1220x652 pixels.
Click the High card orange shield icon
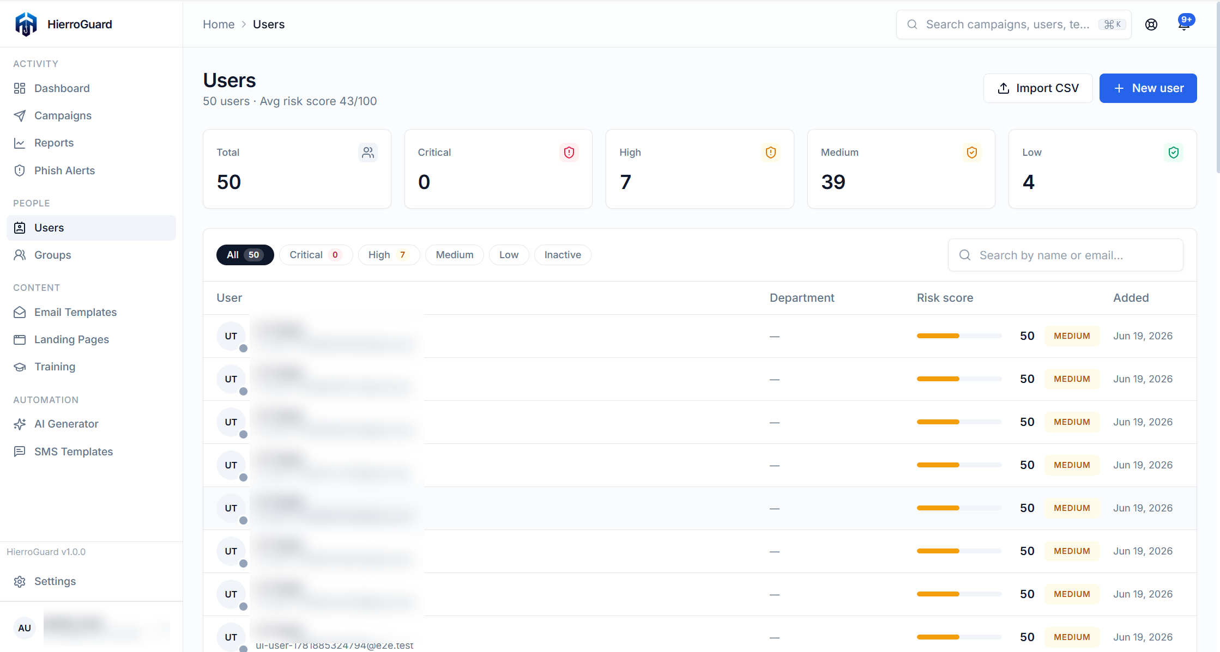[771, 153]
